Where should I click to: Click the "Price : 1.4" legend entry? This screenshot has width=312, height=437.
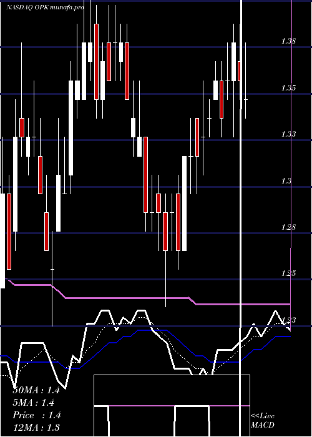[x=37, y=415]
